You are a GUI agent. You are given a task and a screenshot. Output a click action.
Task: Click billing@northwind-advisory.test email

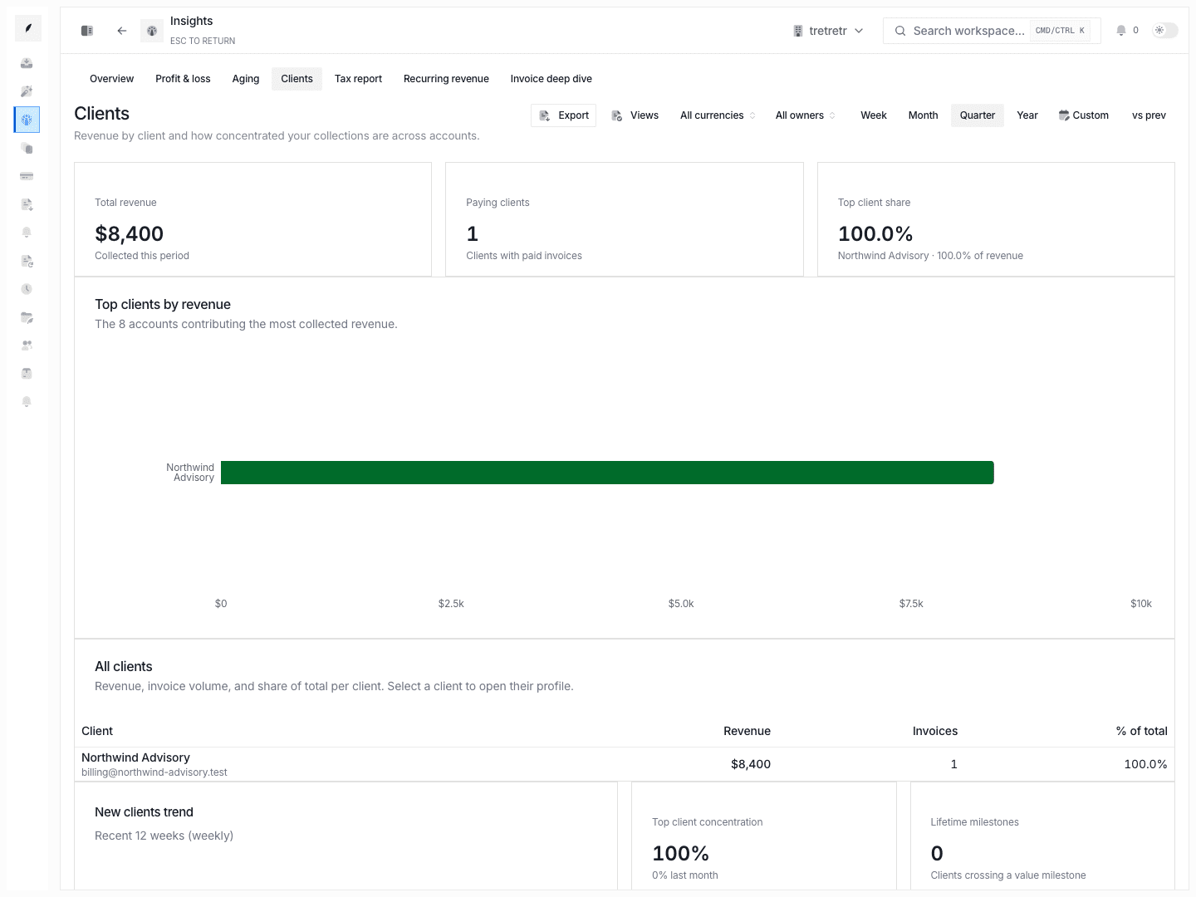tap(154, 772)
